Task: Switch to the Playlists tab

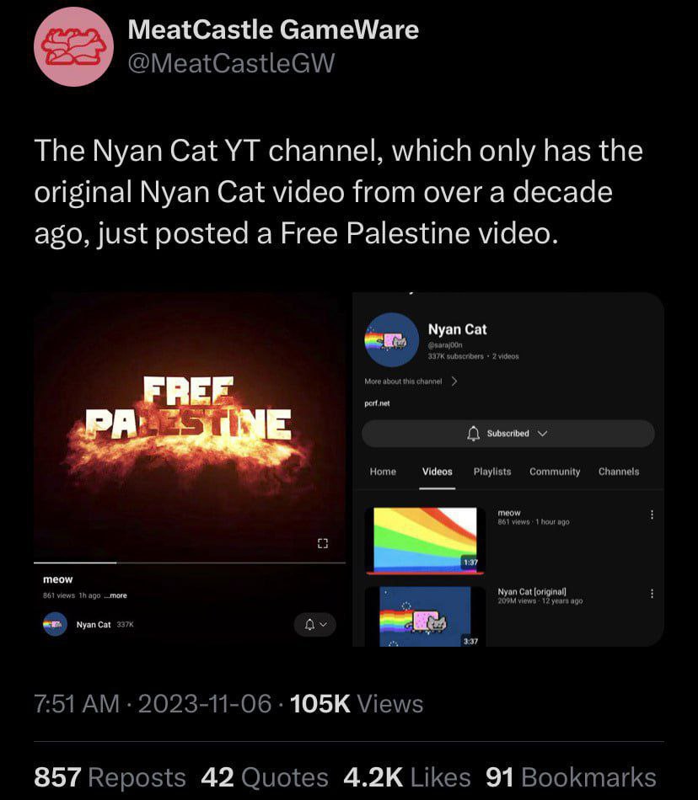Action: (492, 472)
